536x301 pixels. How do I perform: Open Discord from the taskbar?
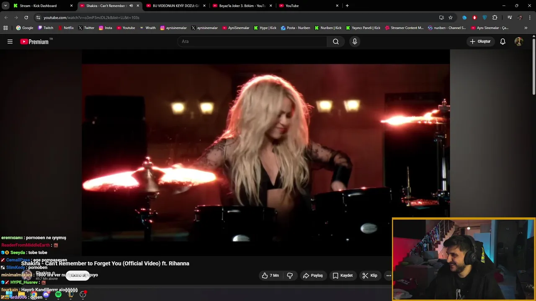46,294
